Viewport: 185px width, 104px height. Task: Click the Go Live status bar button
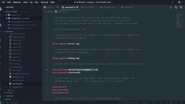(174, 103)
